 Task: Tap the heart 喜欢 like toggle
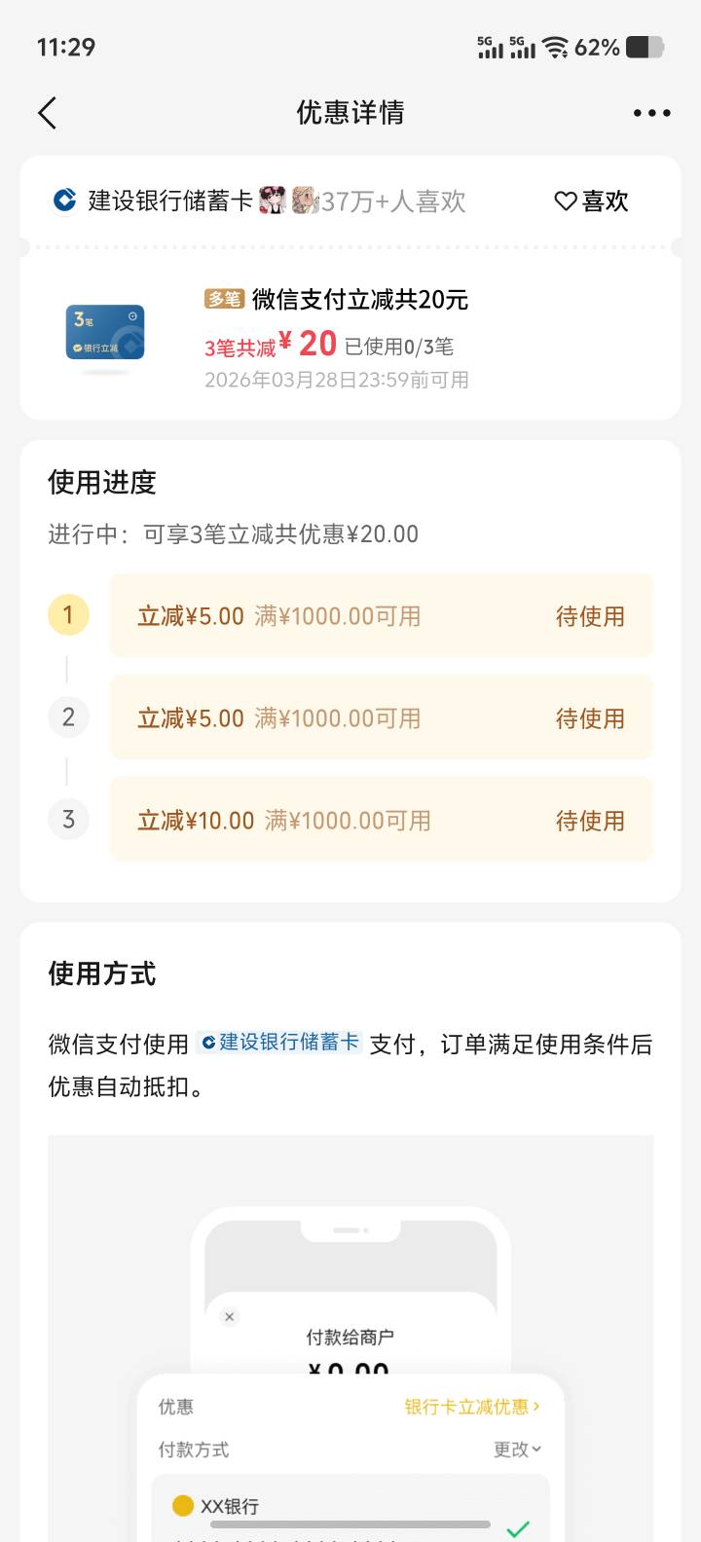(x=591, y=201)
